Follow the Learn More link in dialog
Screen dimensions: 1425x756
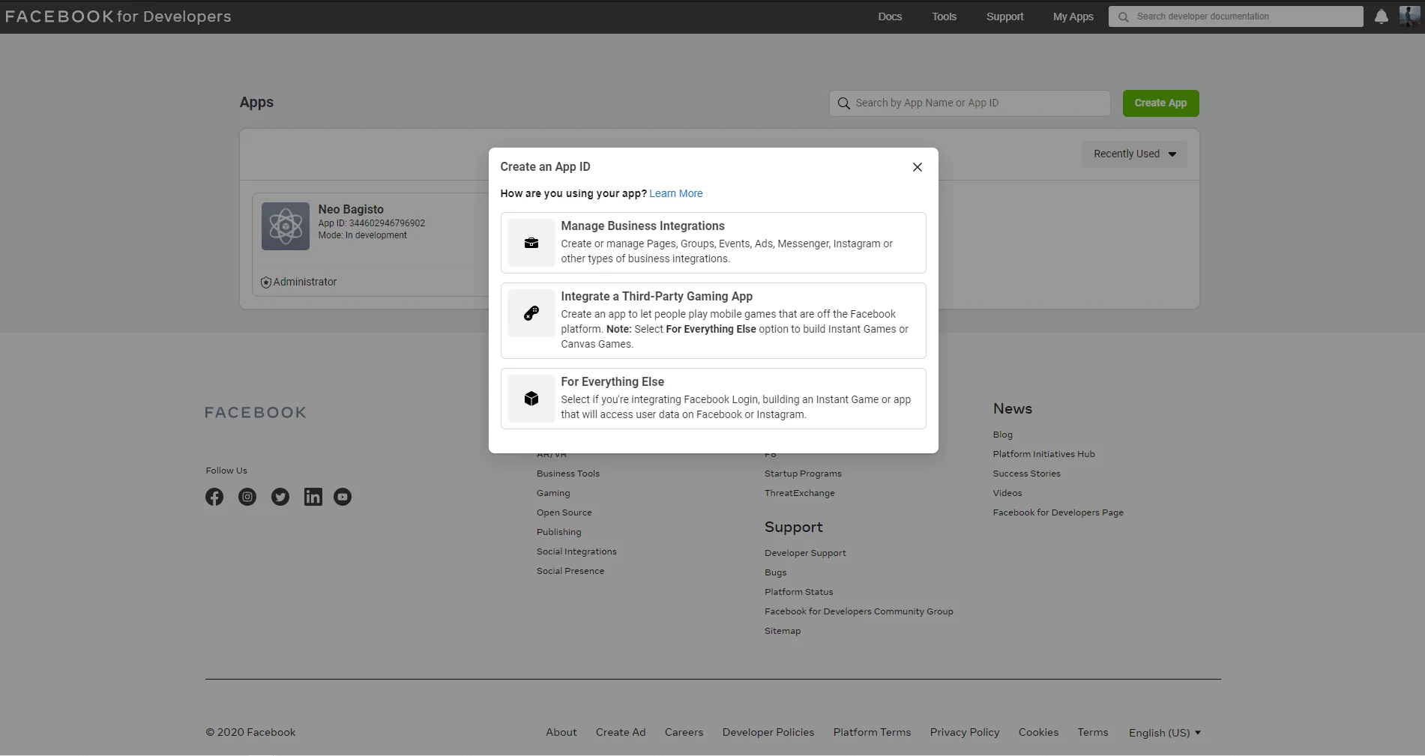click(x=675, y=193)
